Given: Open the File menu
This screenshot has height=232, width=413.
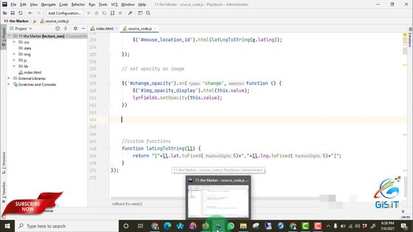Looking at the screenshot, I should tap(13, 5).
